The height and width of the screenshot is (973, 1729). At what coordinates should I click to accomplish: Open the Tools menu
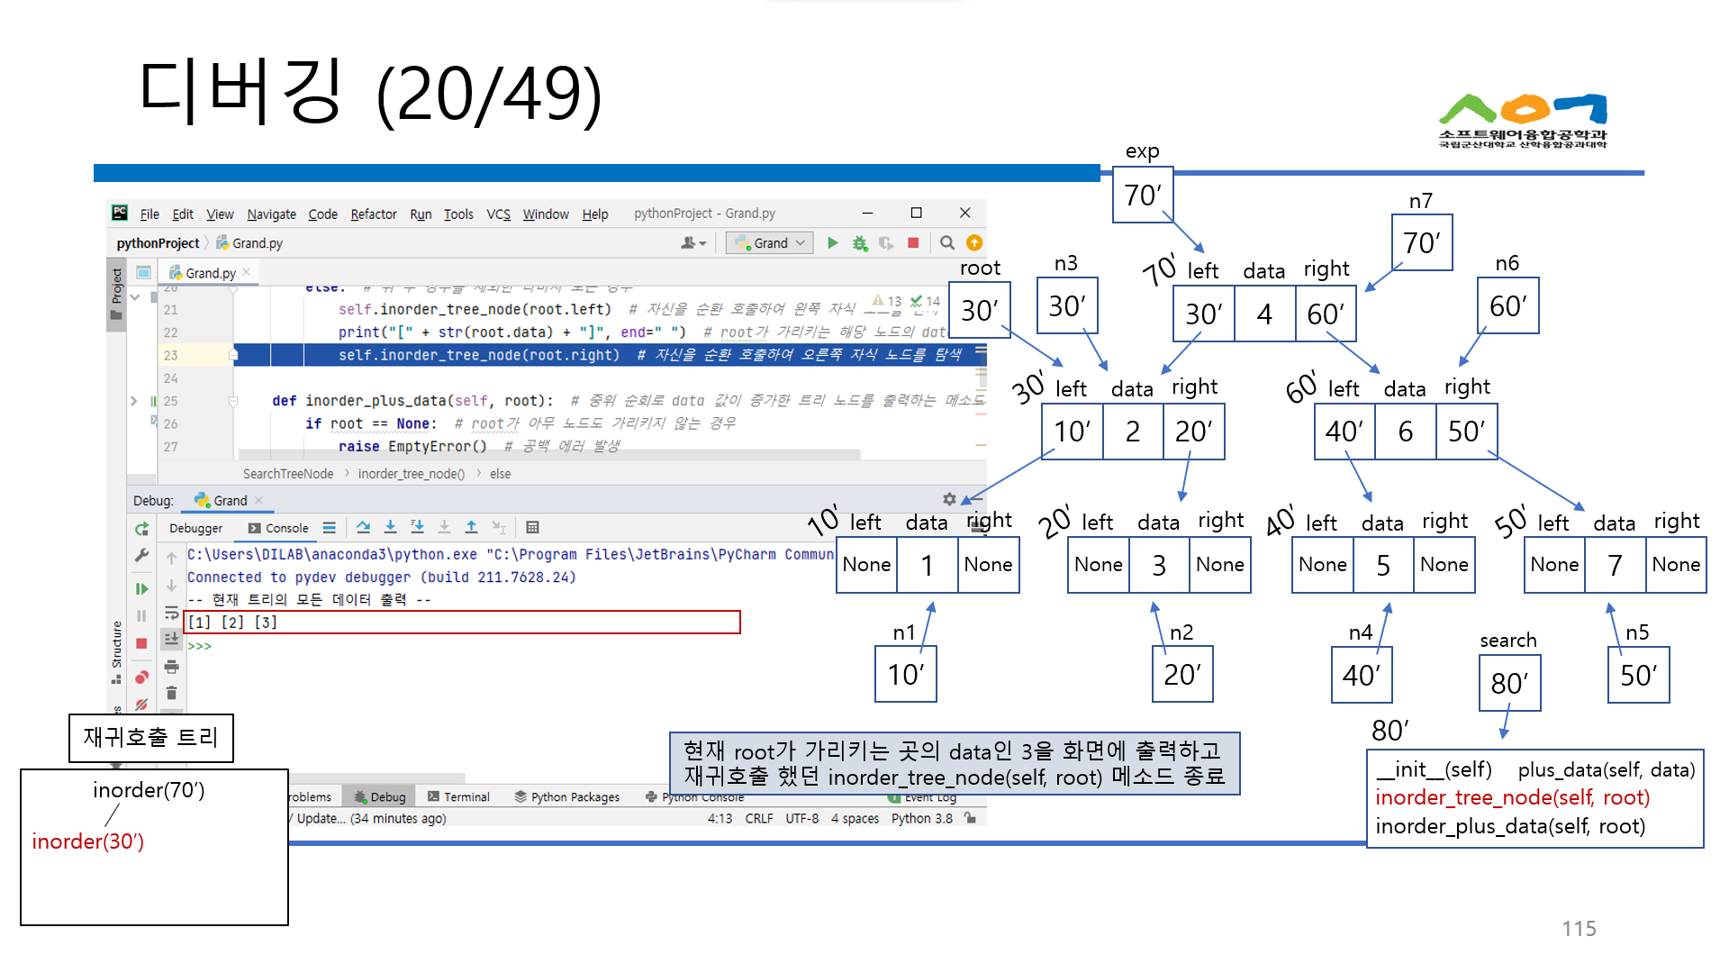(x=458, y=214)
